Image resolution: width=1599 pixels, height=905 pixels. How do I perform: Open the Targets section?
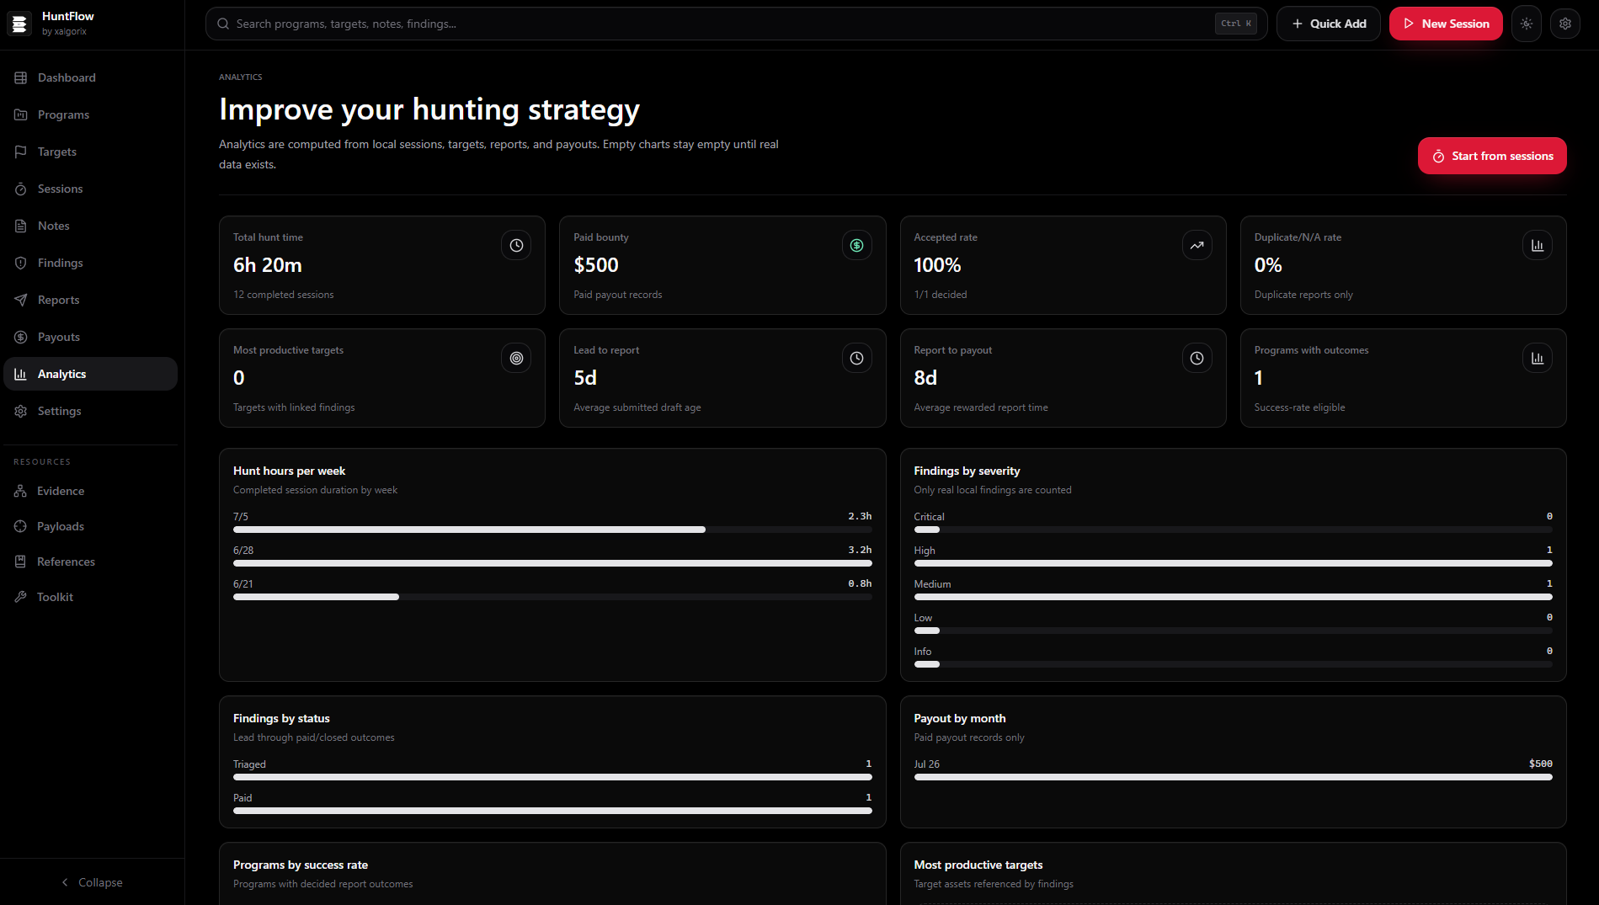pyautogui.click(x=90, y=152)
